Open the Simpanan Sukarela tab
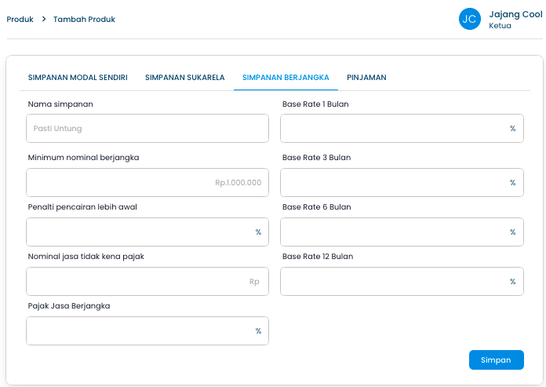The height and width of the screenshot is (387, 546). pyautogui.click(x=185, y=78)
